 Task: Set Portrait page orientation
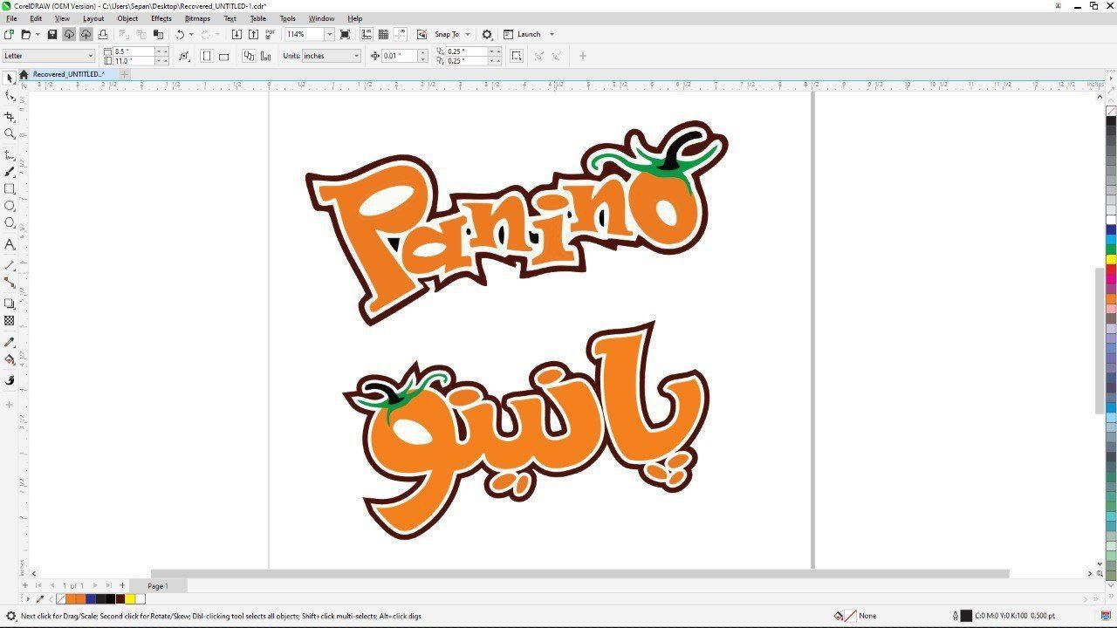click(206, 56)
